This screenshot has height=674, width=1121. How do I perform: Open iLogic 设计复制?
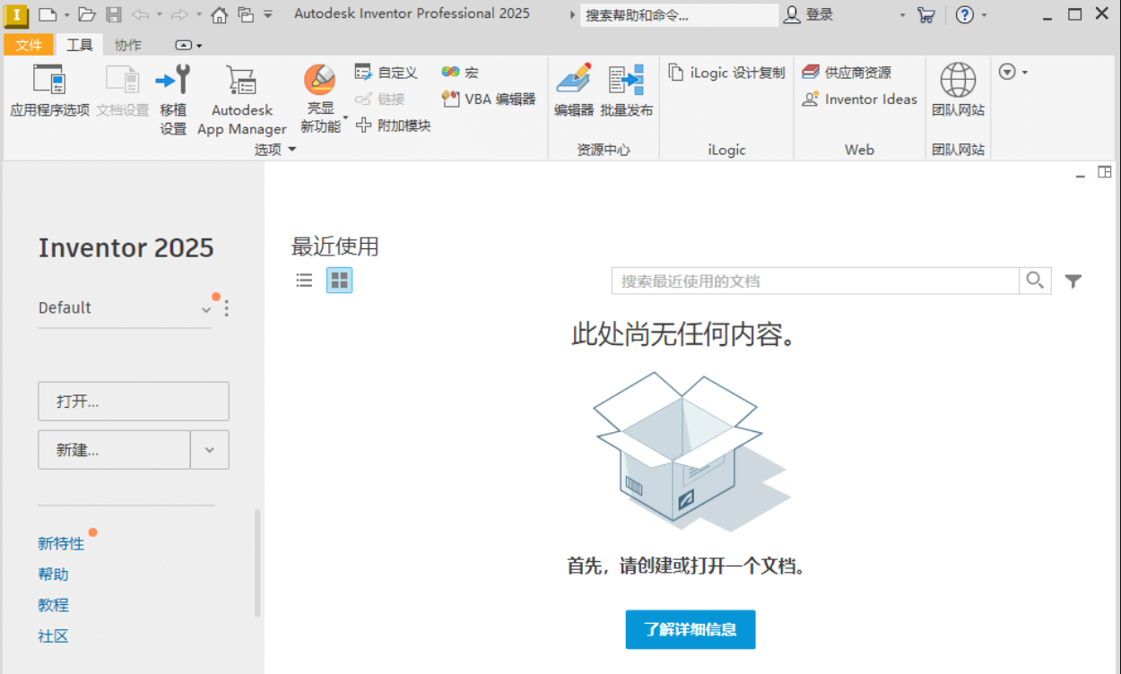coord(726,73)
